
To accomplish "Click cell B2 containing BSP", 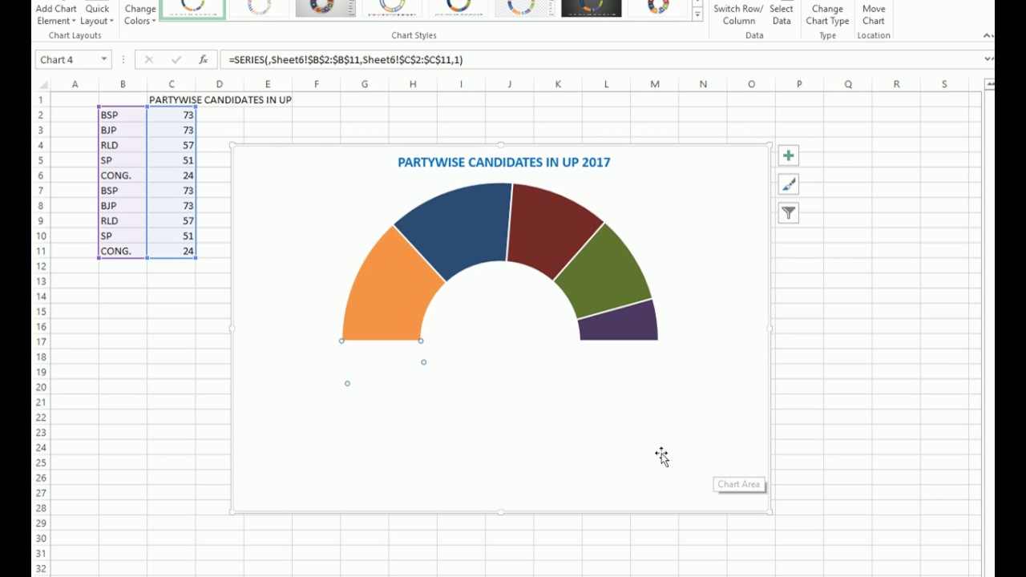I will coord(123,115).
